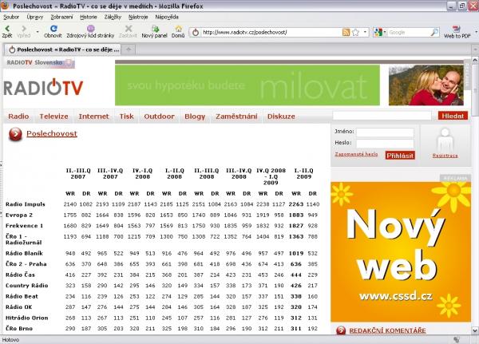479x344 pixels.
Task: Click the Přihlásit login button
Action: point(400,156)
